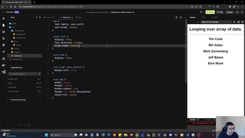The height and width of the screenshot is (138, 245).
Task: Click the royalblue color swatch in code
Action: pyautogui.click(x=78, y=92)
